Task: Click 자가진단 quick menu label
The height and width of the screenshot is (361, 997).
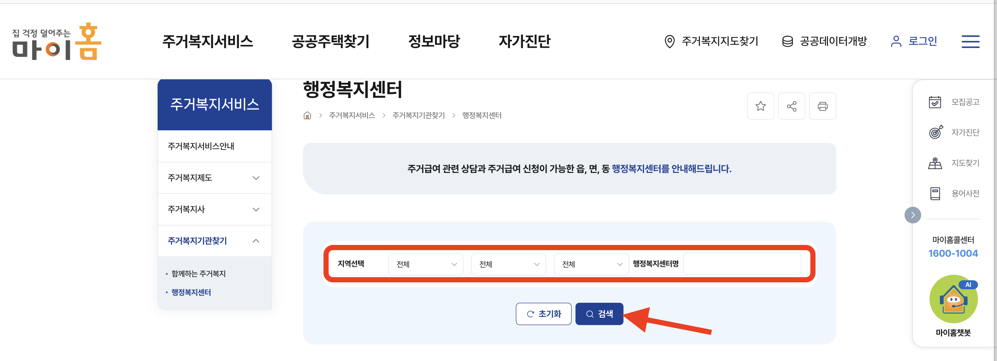Action: coord(965,132)
